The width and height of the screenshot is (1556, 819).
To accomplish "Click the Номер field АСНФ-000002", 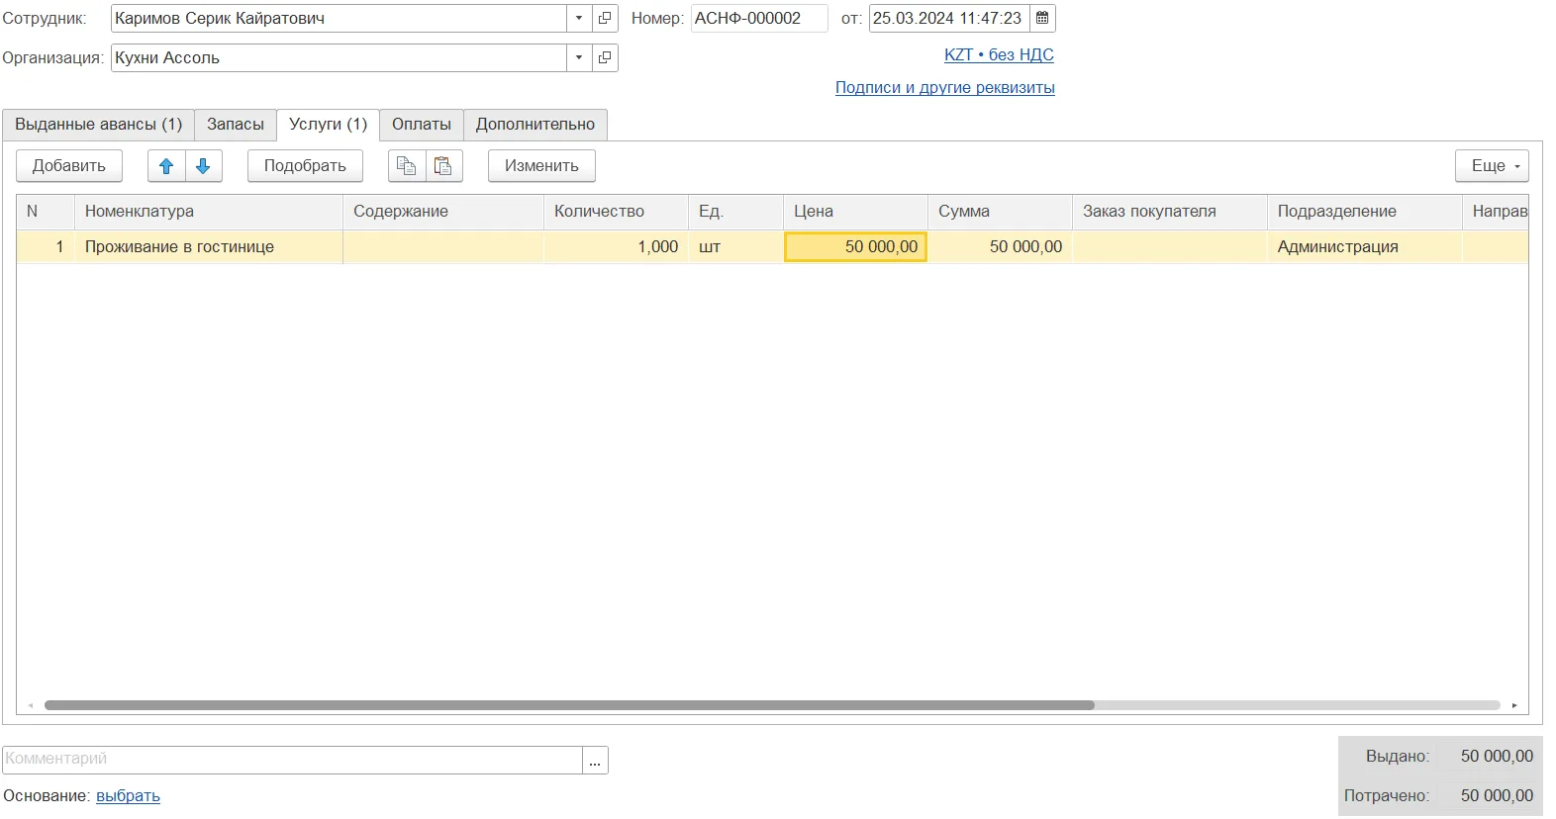I will pos(759,18).
